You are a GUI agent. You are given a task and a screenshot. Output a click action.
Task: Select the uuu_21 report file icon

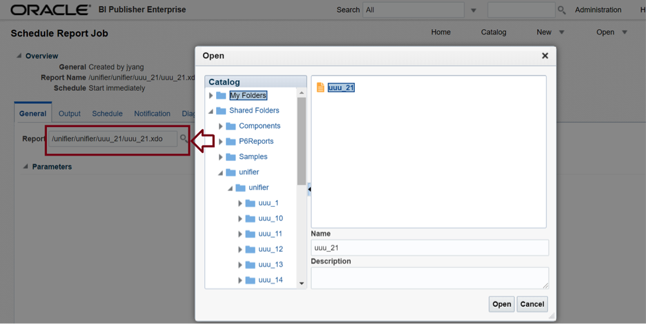[320, 87]
